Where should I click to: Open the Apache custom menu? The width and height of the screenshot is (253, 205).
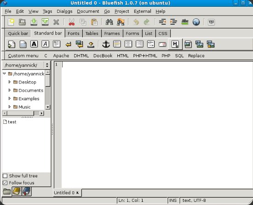(x=61, y=55)
